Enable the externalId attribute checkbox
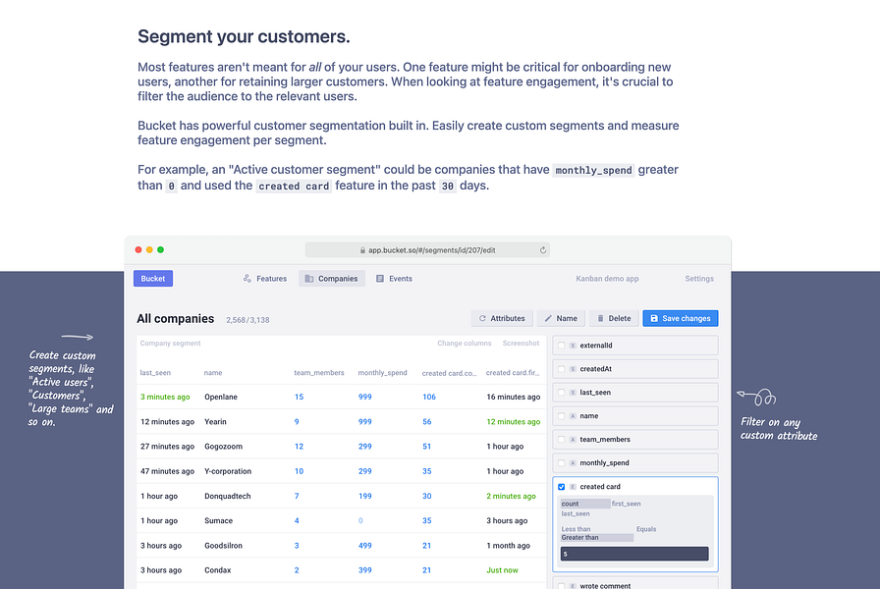The height and width of the screenshot is (589, 880). click(561, 346)
